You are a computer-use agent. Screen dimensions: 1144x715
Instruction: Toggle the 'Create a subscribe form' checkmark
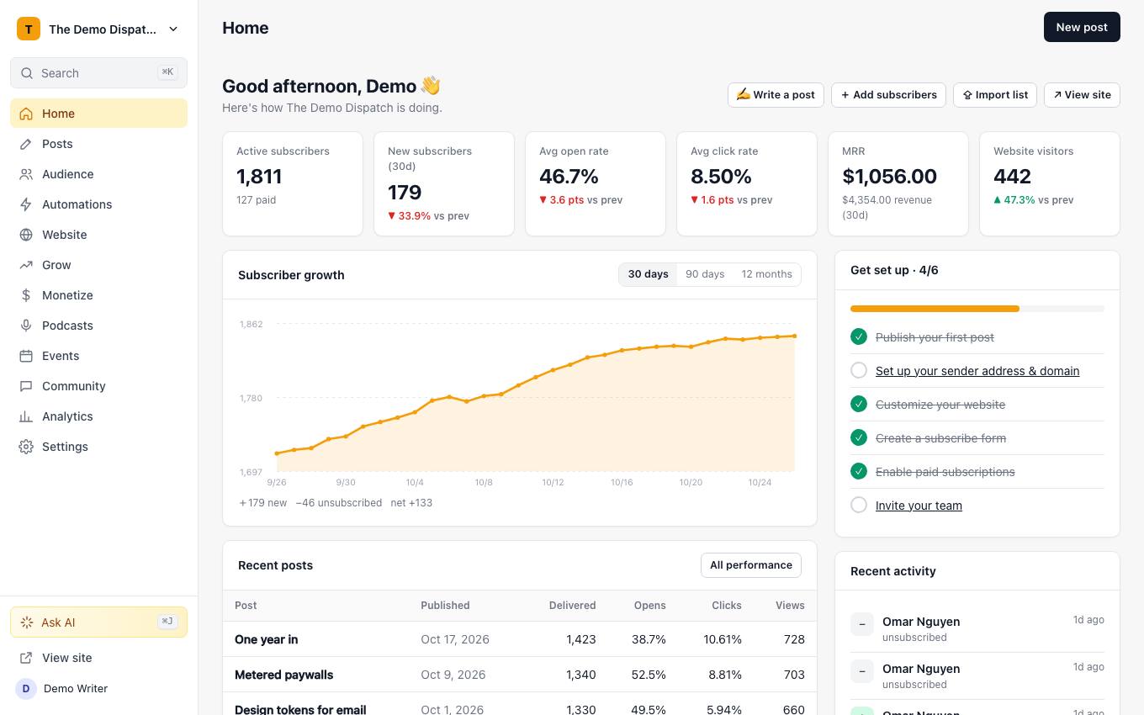click(859, 437)
